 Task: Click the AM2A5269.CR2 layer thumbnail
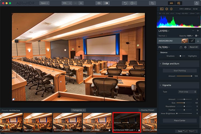(185, 41)
